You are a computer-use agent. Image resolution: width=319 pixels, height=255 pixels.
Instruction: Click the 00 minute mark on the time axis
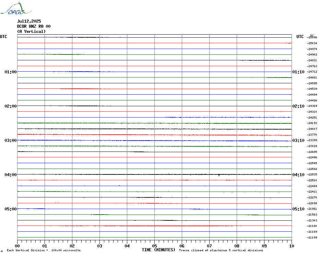17,246
